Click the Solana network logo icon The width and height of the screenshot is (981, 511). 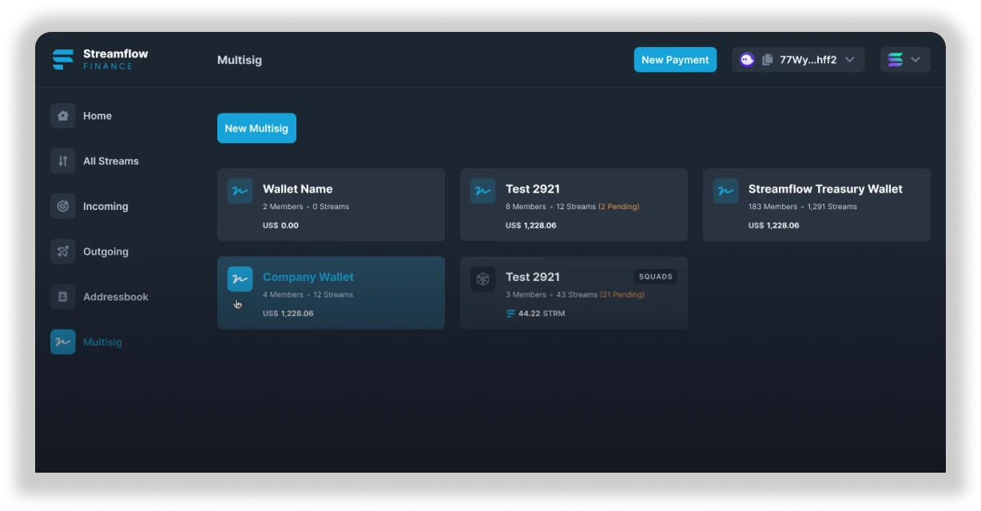click(x=896, y=60)
